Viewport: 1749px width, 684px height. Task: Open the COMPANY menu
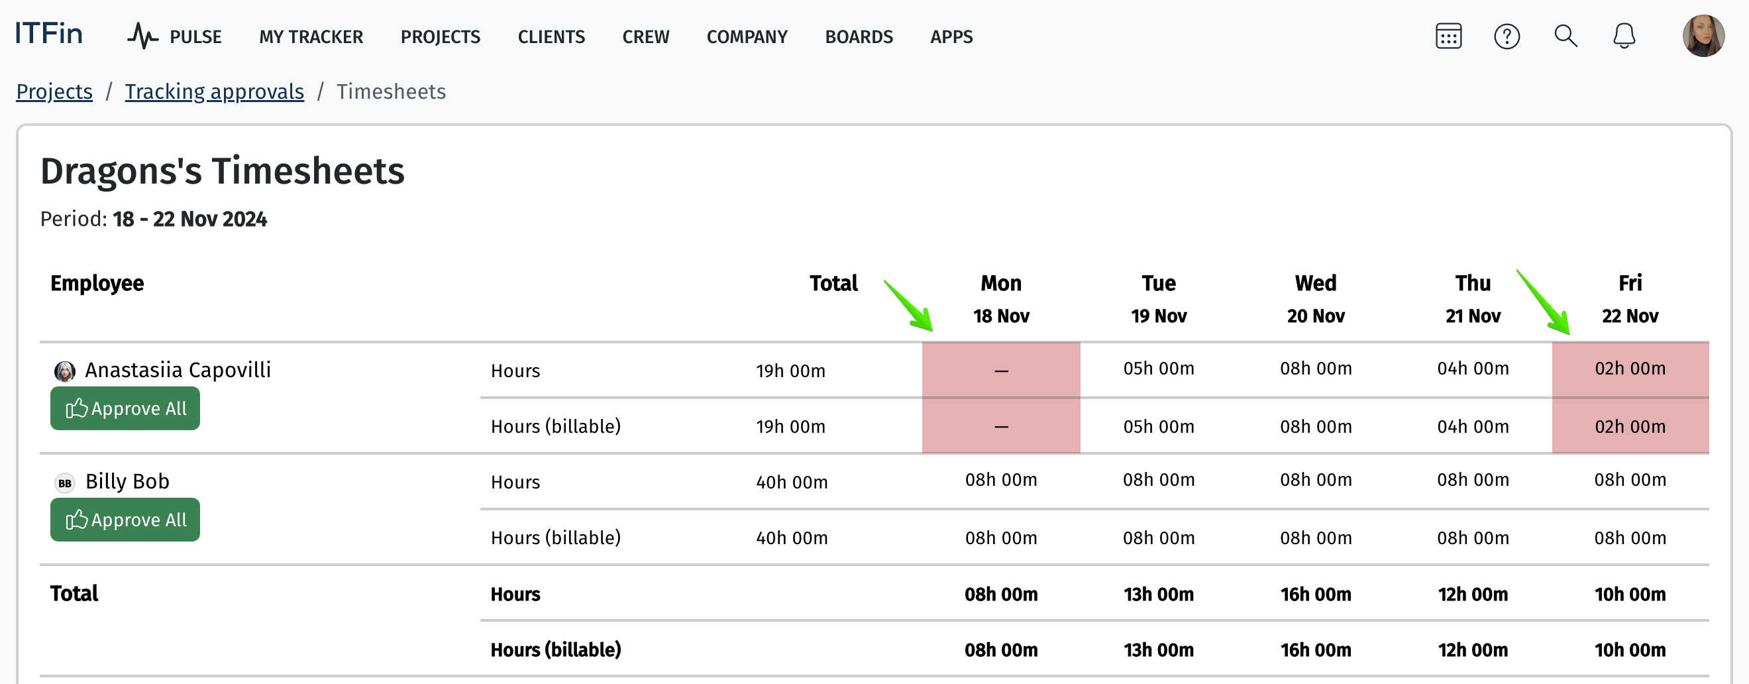(x=747, y=36)
